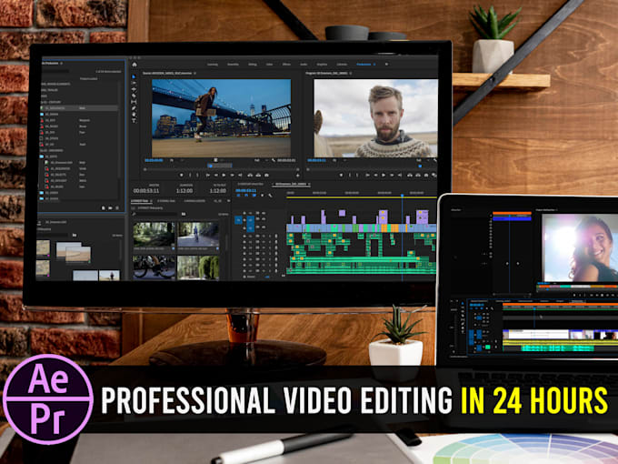Viewport: 618px width, 464px height.
Task: Go to In point in Program monitor
Action: (368, 176)
